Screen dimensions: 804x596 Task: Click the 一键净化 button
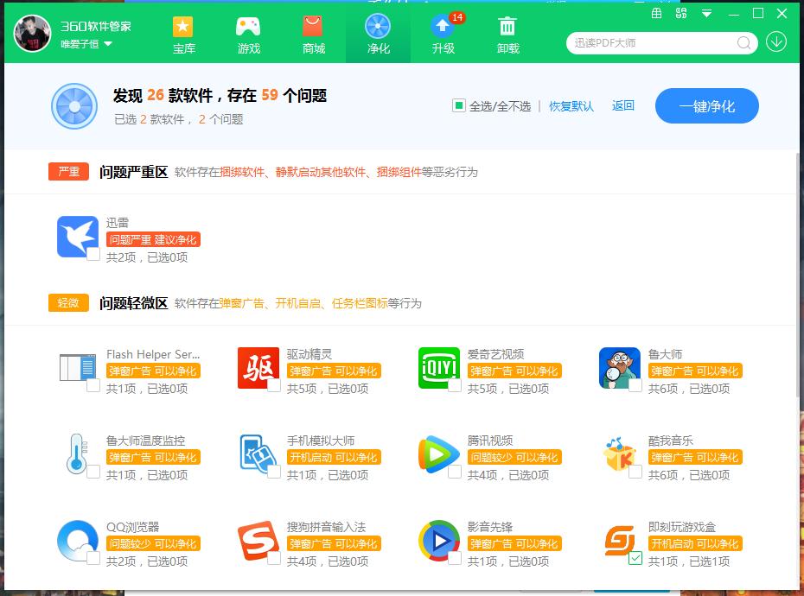pos(707,105)
